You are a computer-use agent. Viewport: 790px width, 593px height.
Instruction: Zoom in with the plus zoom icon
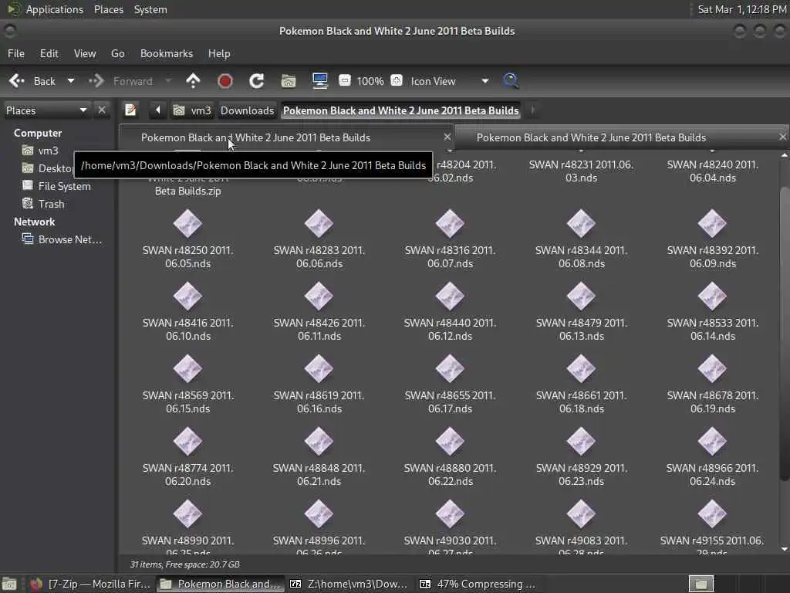[397, 80]
